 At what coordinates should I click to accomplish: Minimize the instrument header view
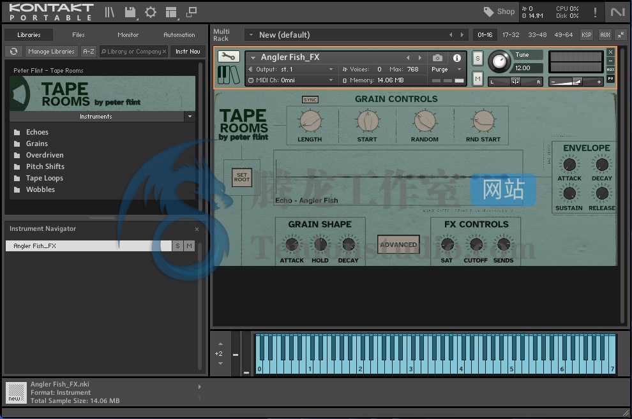[611, 61]
